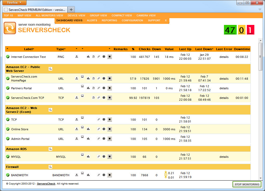Open the Firefox application menu
The height and width of the screenshot is (191, 265).
pyautogui.click(x=14, y=3)
